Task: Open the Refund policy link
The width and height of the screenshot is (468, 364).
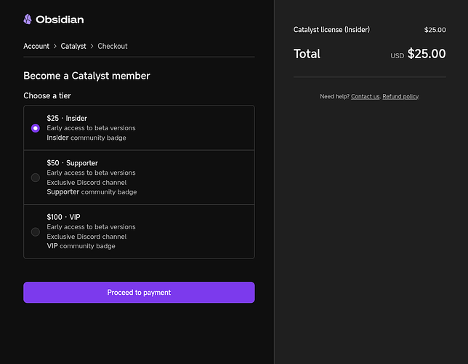Action: tap(400, 96)
